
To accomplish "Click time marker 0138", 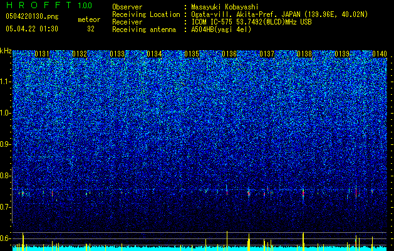I will 304,54.
